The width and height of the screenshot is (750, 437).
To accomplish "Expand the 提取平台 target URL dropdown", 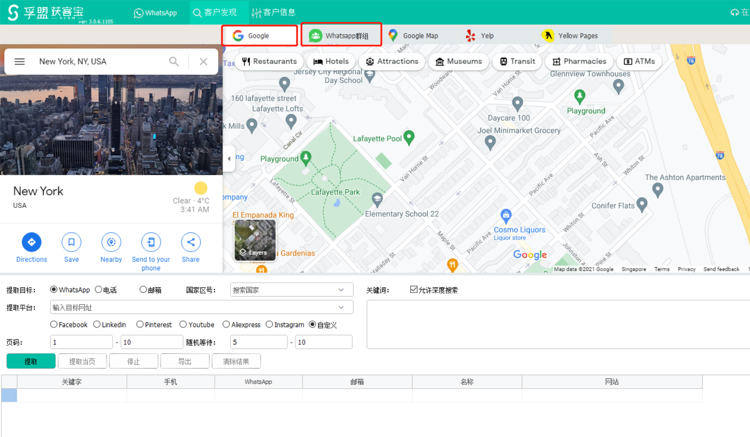I will 342,307.
